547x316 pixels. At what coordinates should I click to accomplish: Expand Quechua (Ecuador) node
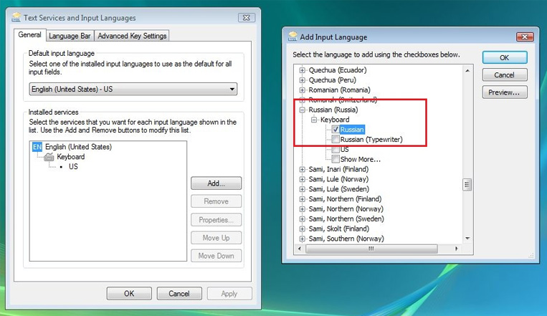[x=303, y=70]
